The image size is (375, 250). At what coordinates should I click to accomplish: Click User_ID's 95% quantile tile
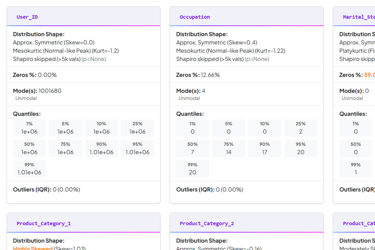[138, 148]
